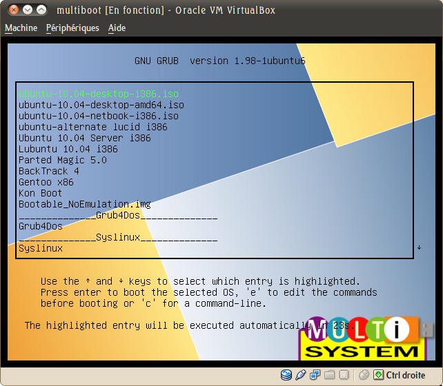Select BackTrack 4 entry
Screen dimensions: 443x386
(x=49, y=171)
